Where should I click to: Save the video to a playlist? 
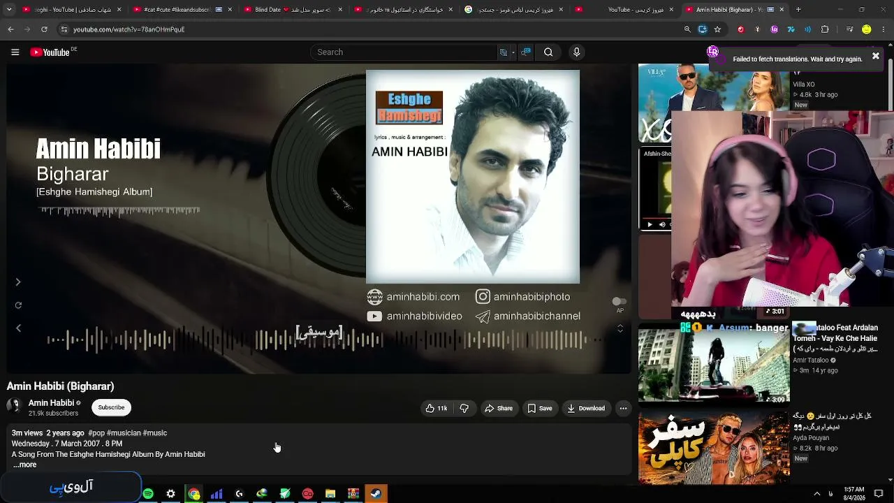click(x=540, y=408)
